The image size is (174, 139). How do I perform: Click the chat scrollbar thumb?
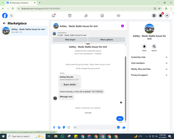point(125,89)
